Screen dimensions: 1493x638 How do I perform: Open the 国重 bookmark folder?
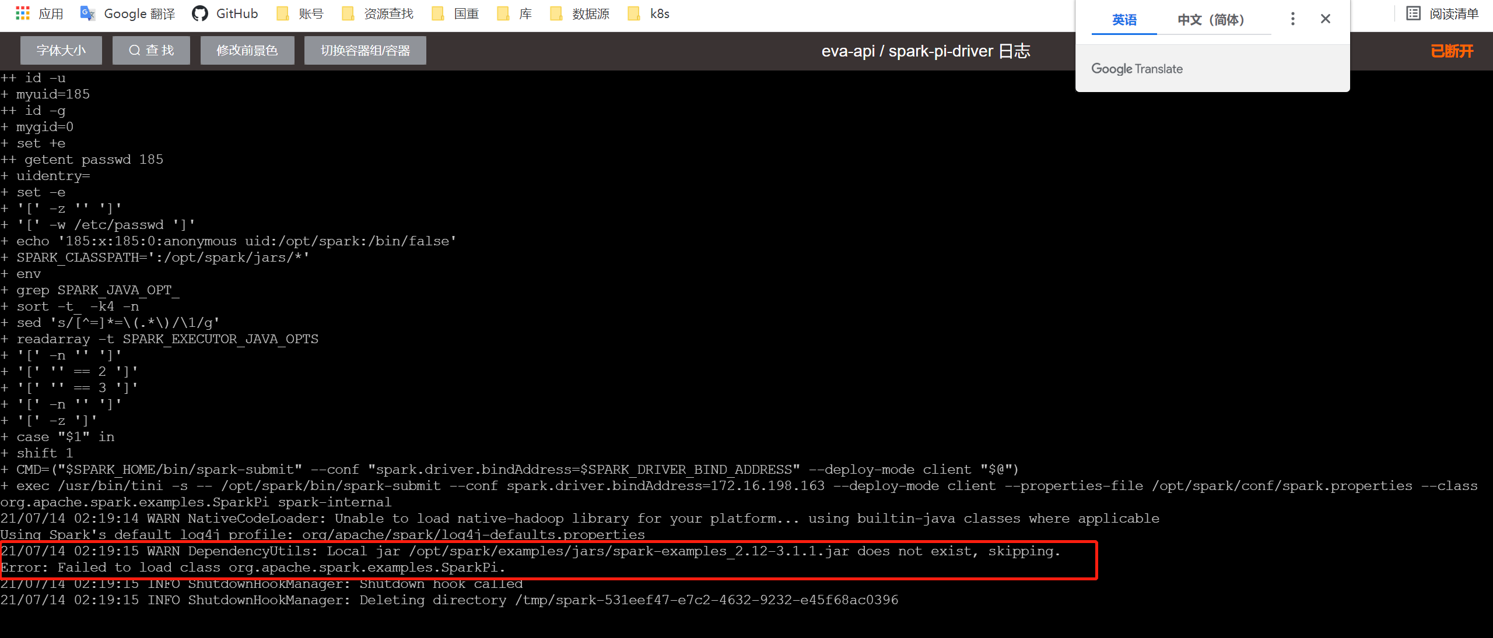pyautogui.click(x=455, y=13)
